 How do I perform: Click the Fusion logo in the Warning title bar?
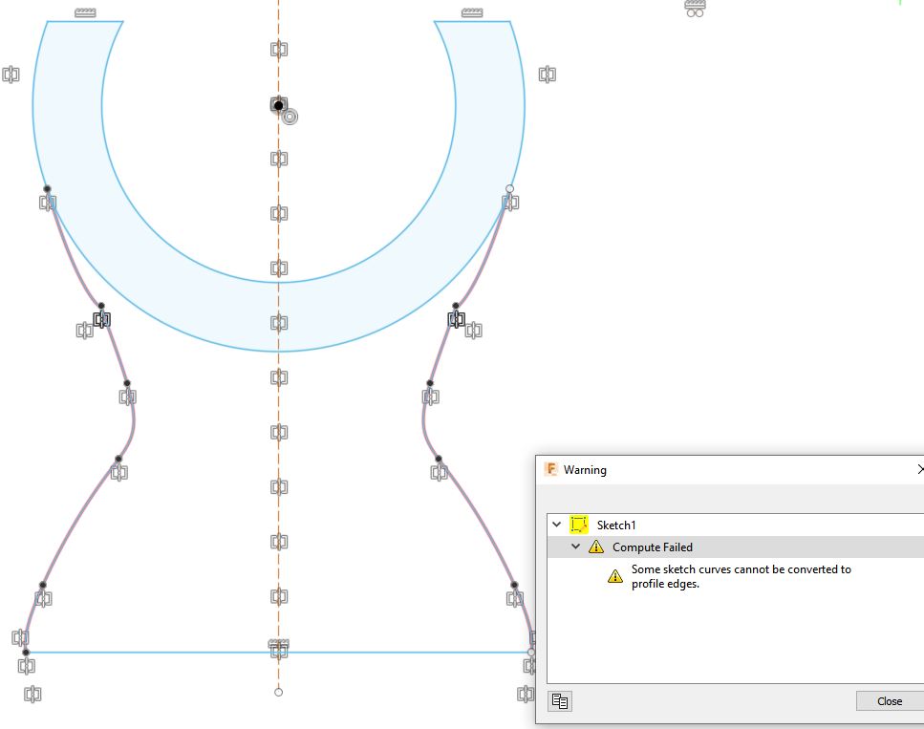[x=549, y=469]
